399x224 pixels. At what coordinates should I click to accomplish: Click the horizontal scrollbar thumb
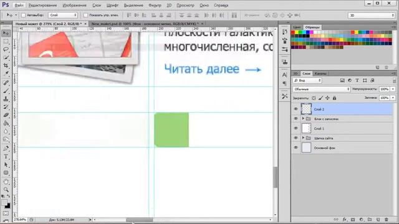pyautogui.click(x=140, y=220)
